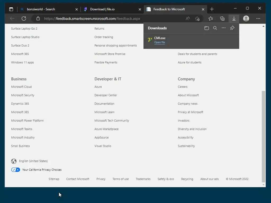Open Order tracking link

(104, 37)
